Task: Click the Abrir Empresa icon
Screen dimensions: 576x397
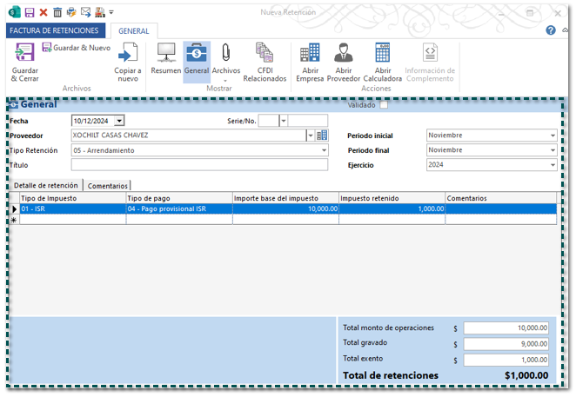Action: point(310,54)
